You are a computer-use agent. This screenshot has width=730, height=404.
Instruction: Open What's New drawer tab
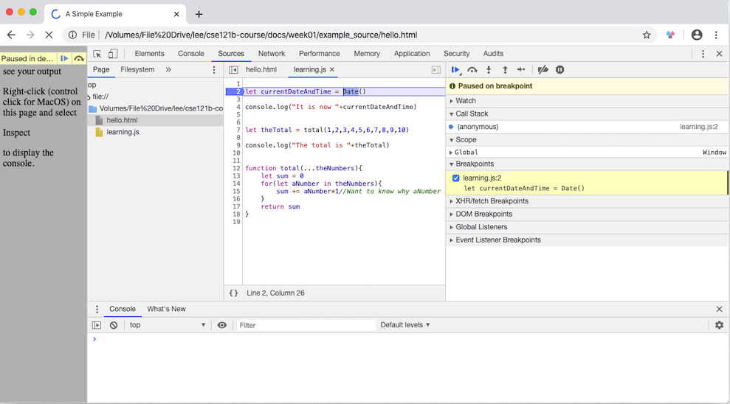(166, 309)
